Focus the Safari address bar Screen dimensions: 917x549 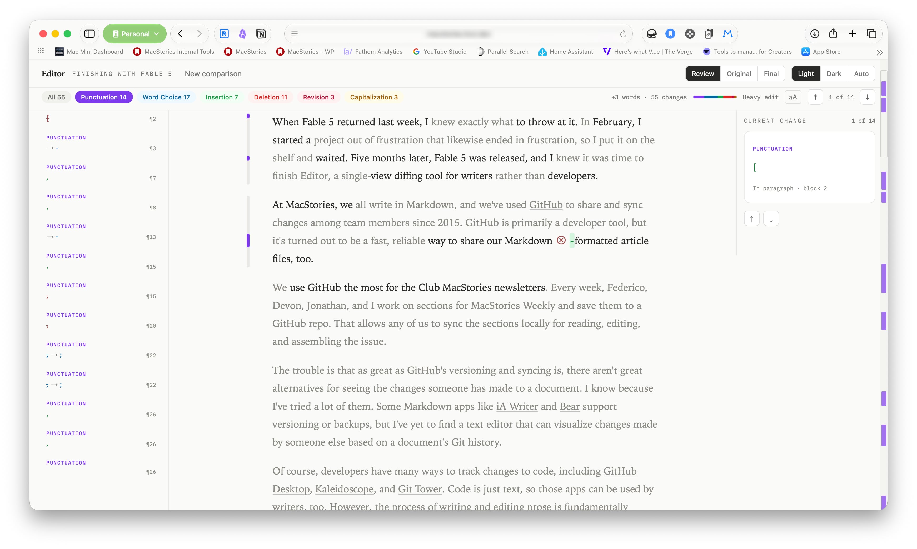[458, 34]
